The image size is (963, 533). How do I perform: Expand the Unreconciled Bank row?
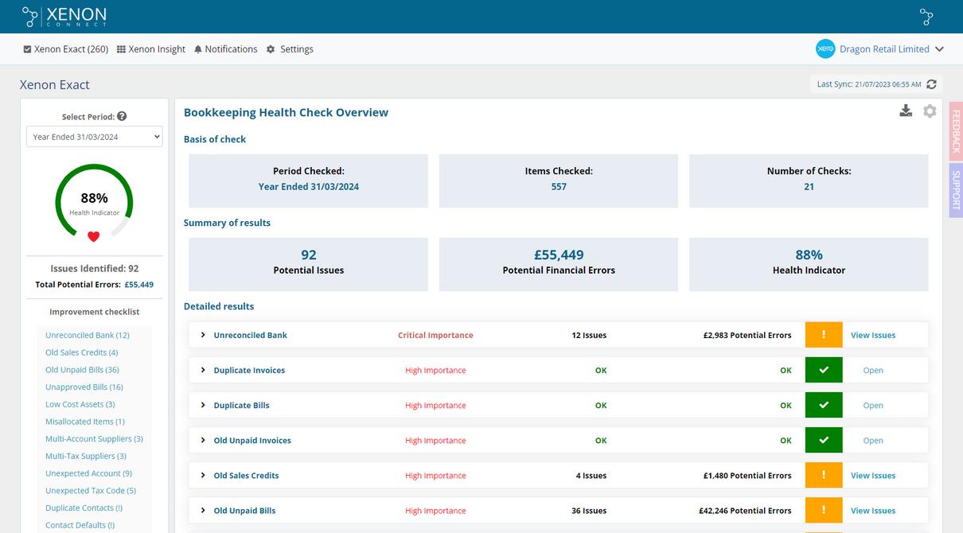tap(203, 335)
